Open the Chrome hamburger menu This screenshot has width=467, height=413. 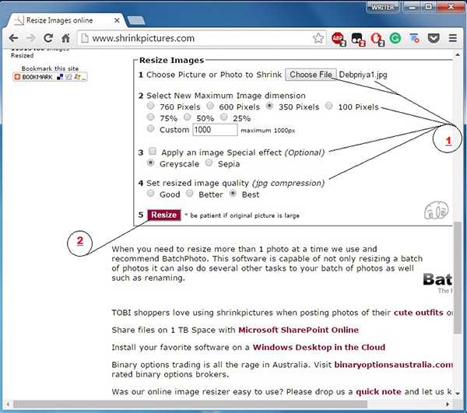[x=453, y=38]
